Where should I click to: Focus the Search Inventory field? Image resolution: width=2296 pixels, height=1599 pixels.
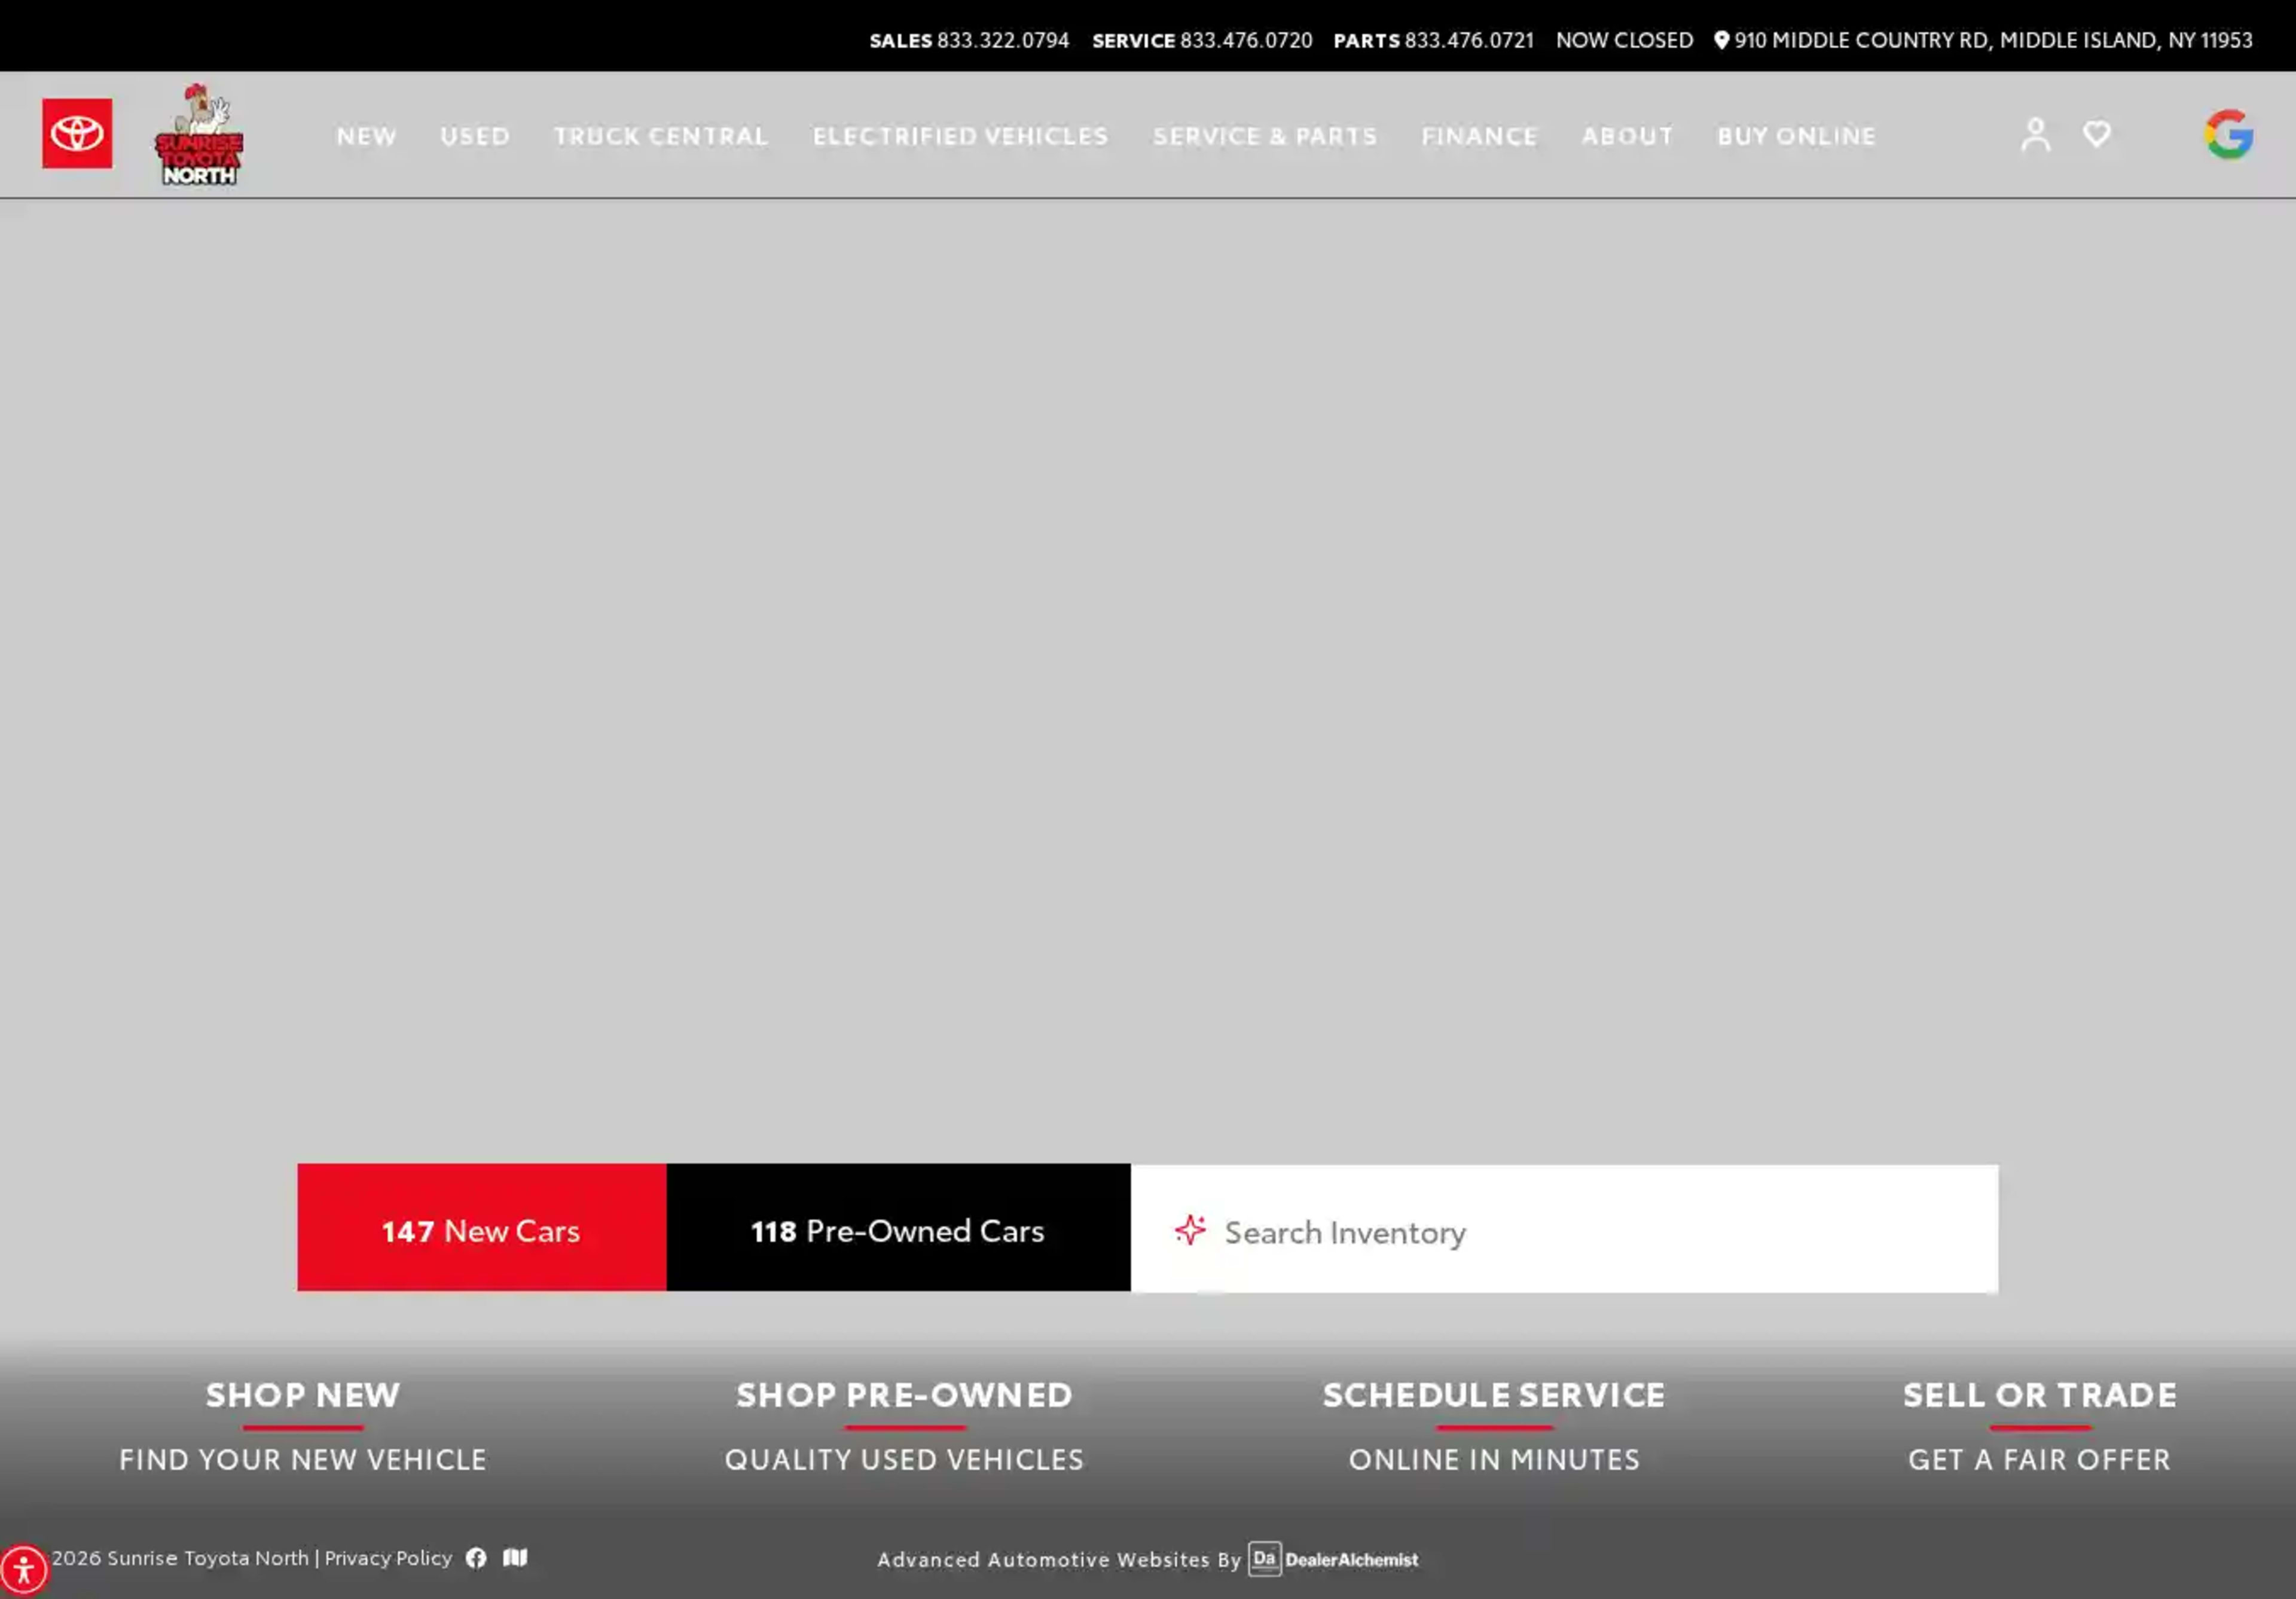pos(1564,1228)
